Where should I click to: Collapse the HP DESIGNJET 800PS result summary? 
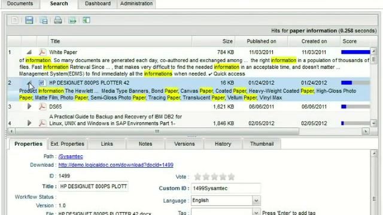[x=29, y=83]
